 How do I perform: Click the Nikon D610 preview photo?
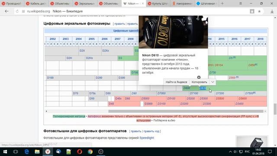coord(173,32)
